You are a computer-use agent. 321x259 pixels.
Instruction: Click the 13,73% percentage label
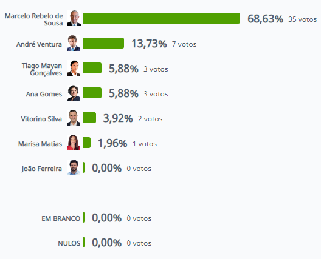tap(149, 44)
